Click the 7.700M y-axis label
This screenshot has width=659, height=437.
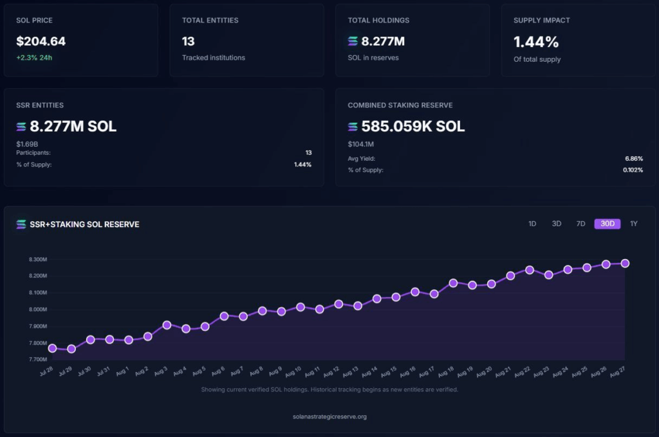click(x=38, y=359)
